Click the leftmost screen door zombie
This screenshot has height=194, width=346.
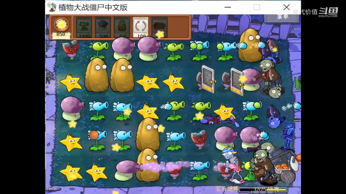(x=206, y=79)
